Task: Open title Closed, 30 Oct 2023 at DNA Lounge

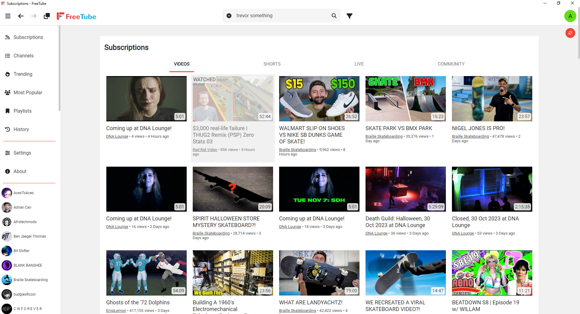Action: [485, 222]
